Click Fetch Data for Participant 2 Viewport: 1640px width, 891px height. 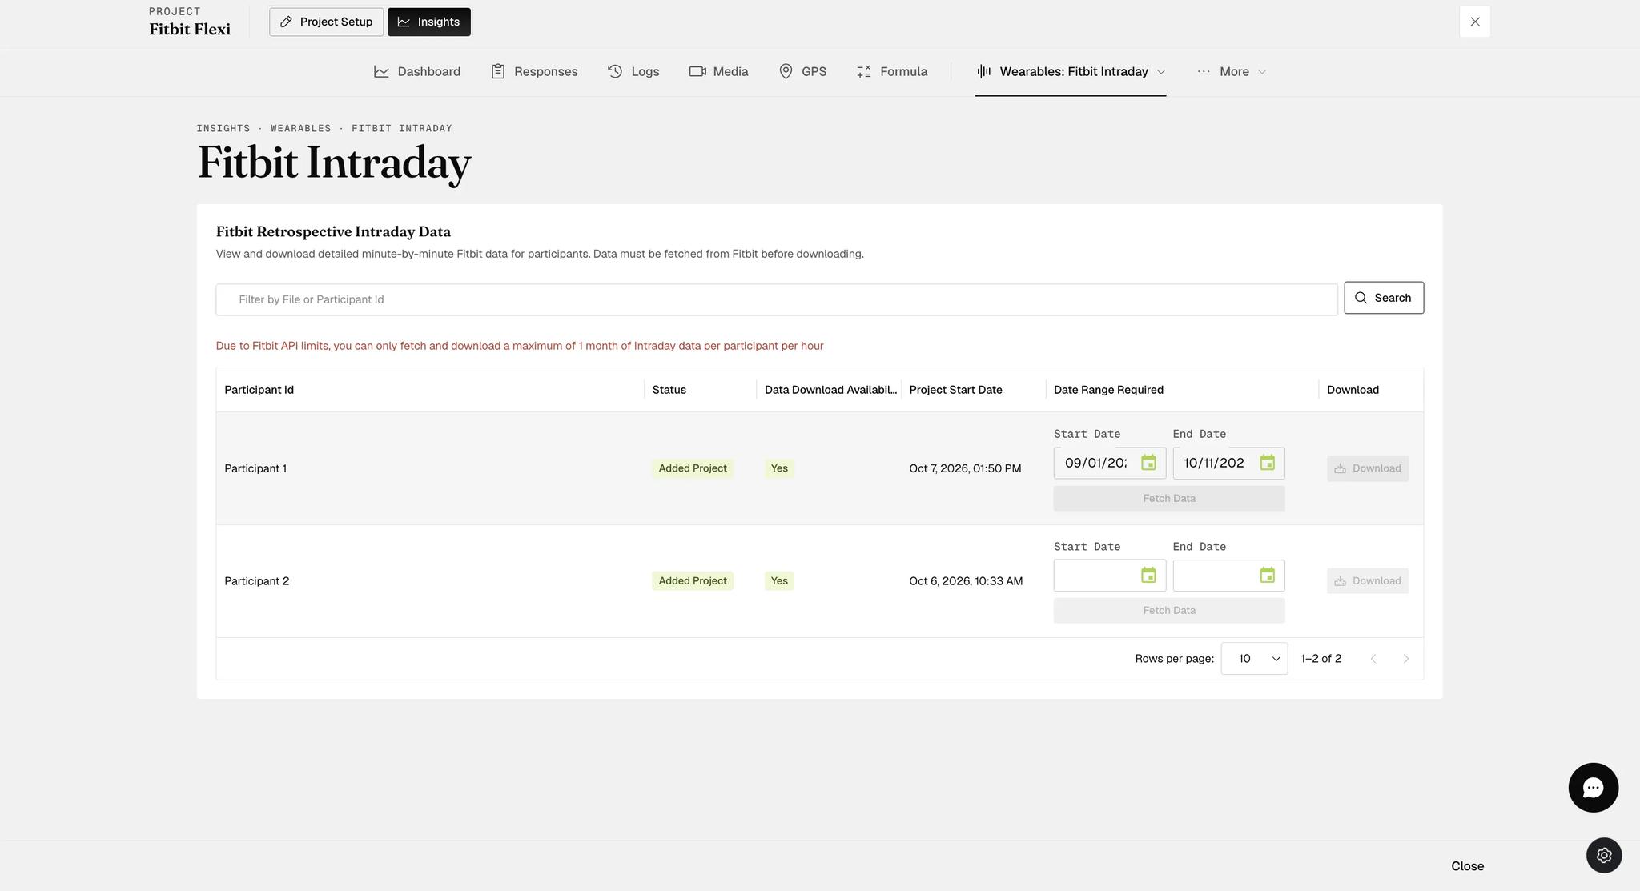(x=1169, y=610)
